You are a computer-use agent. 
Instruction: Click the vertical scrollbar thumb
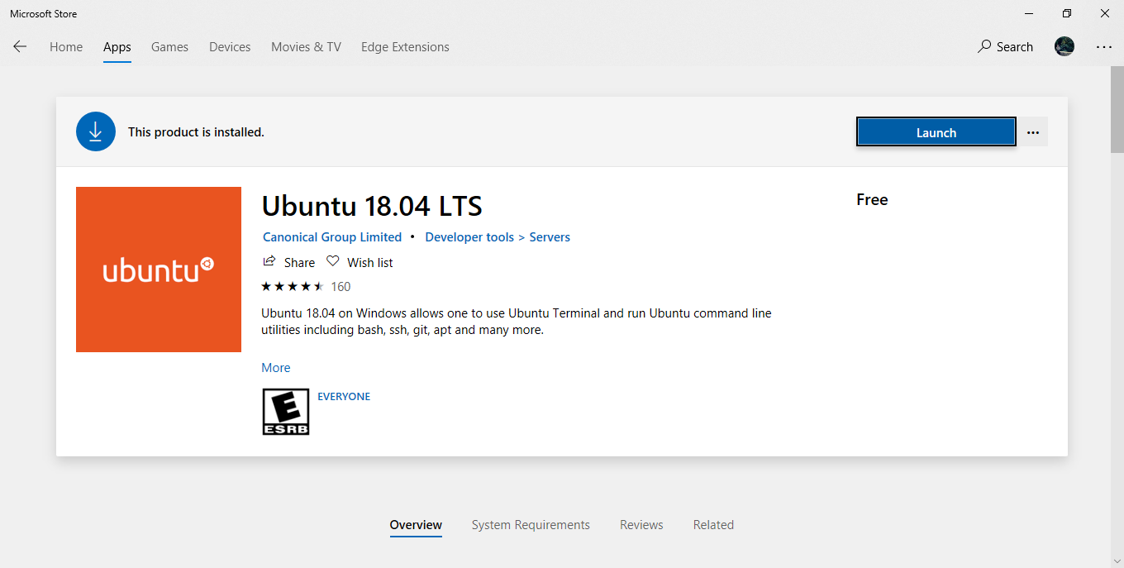(x=1117, y=109)
